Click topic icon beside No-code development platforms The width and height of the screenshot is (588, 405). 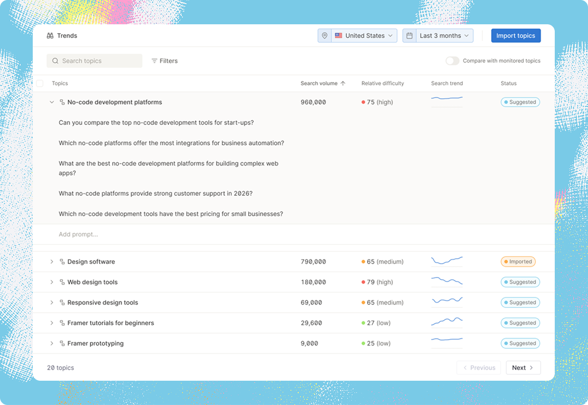(62, 102)
